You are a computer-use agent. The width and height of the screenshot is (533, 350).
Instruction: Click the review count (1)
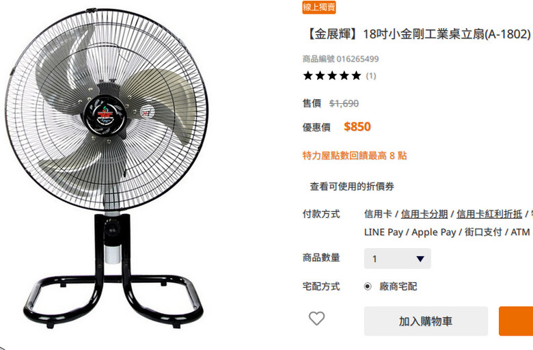point(371,76)
